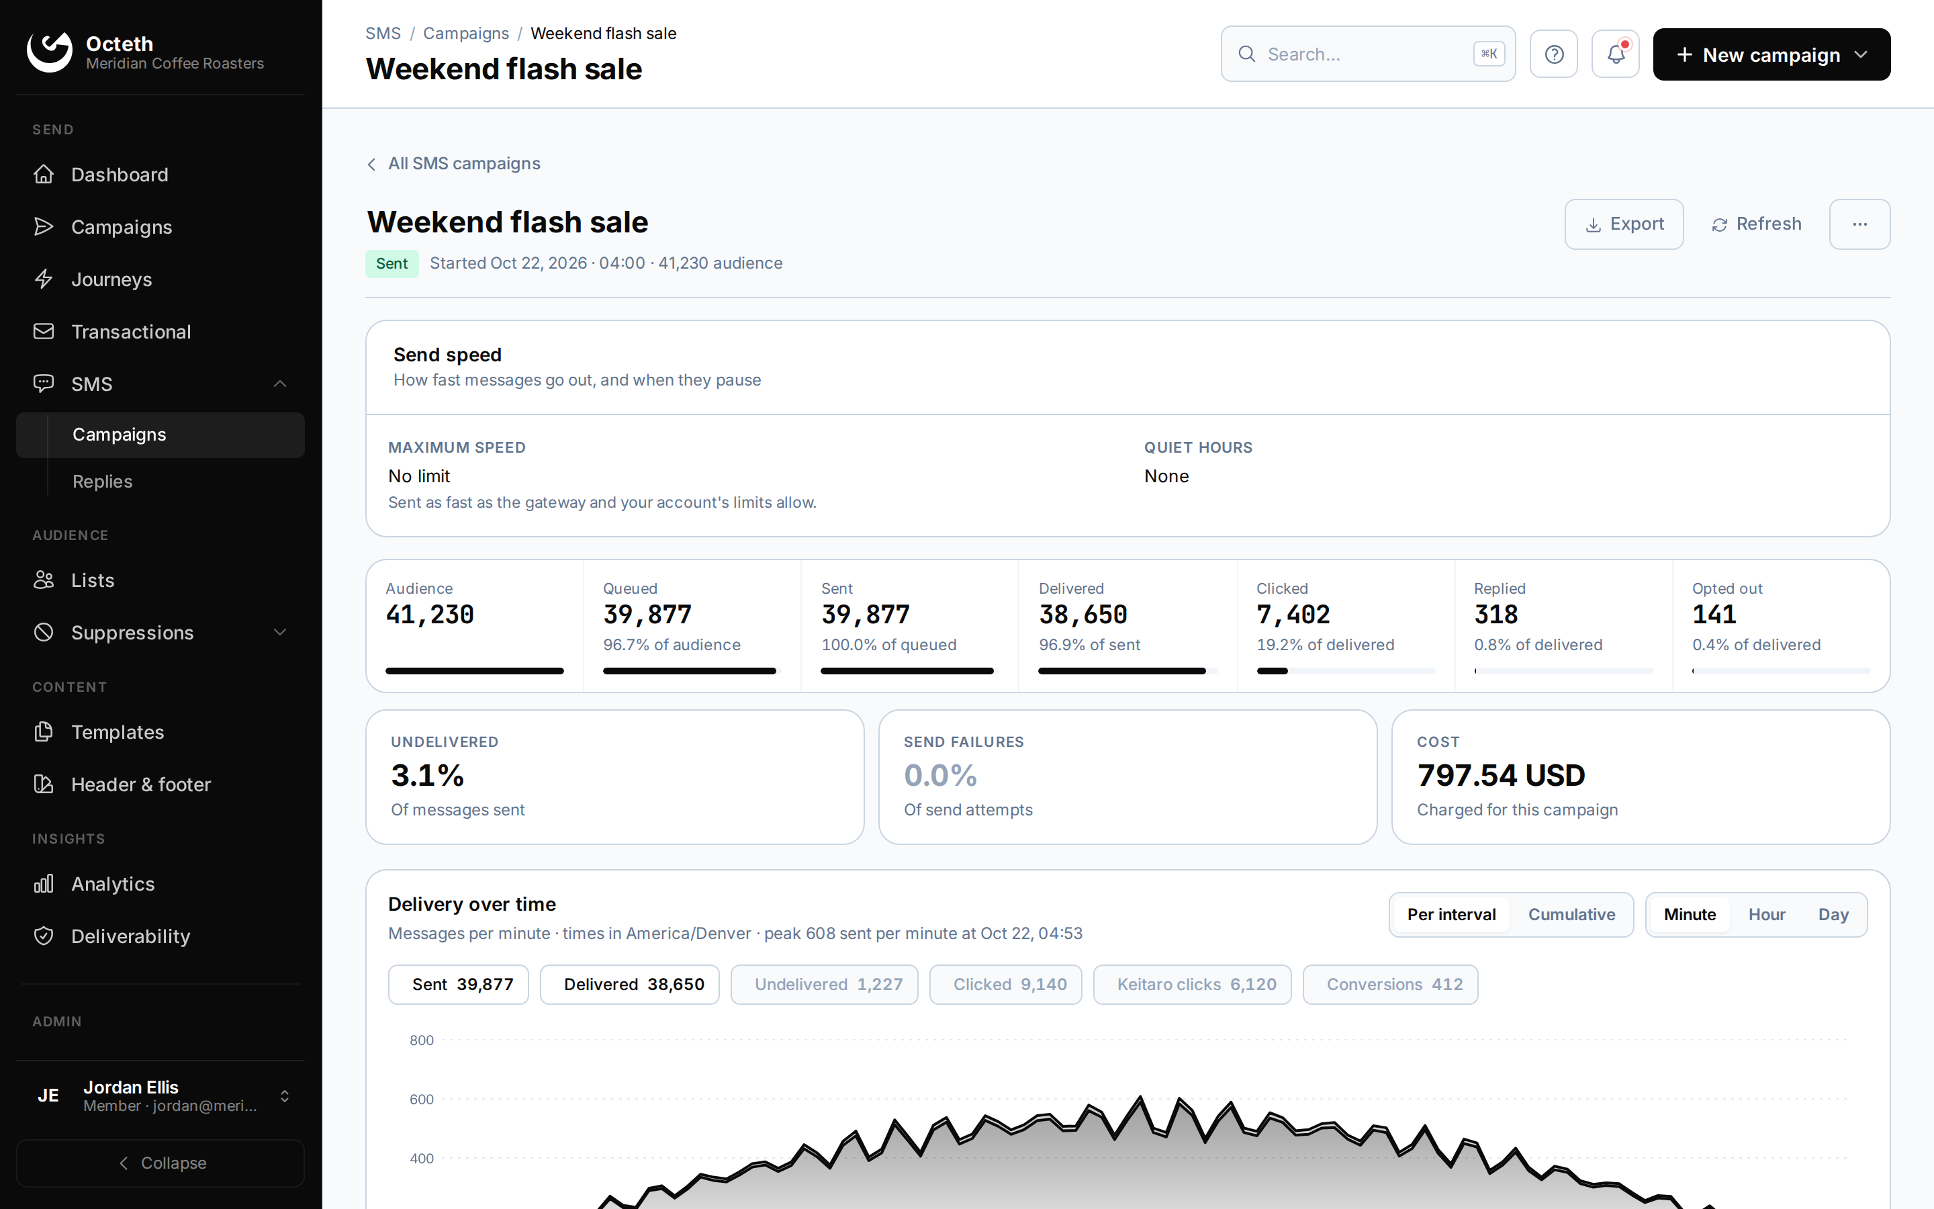Image resolution: width=1934 pixels, height=1209 pixels.
Task: Click the Campaigns breadcrumb link
Action: click(x=466, y=34)
